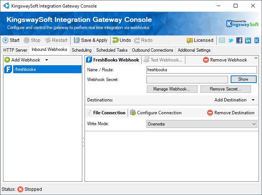Open the Twitter bird icon
Viewport: 262px width, 195px height.
(231, 40)
